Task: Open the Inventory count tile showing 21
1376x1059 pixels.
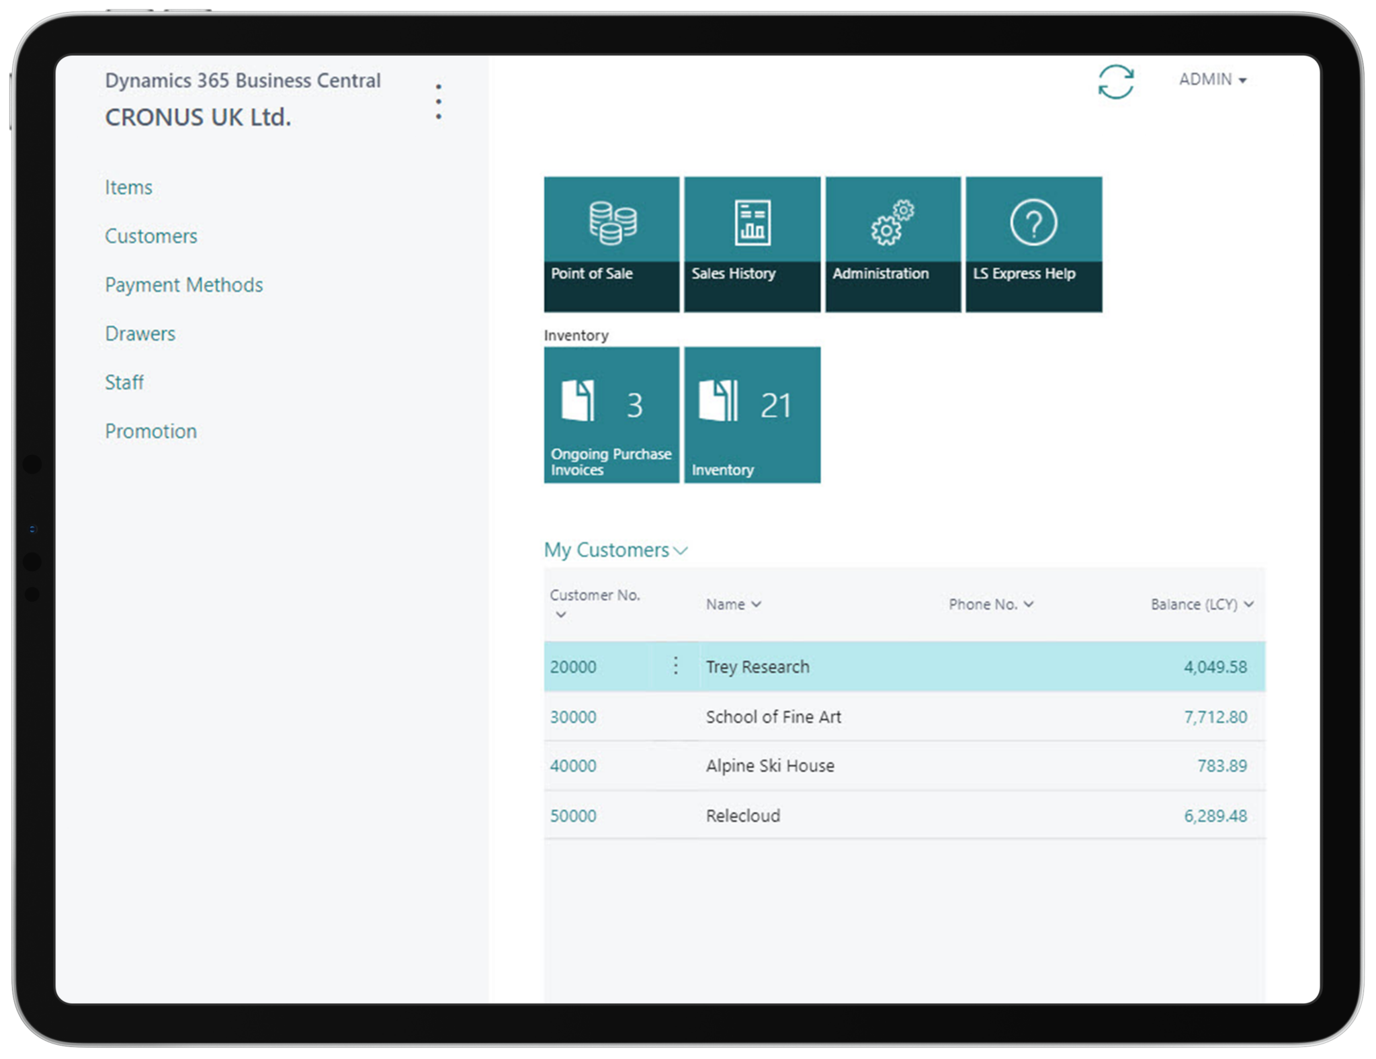Action: pos(752,415)
